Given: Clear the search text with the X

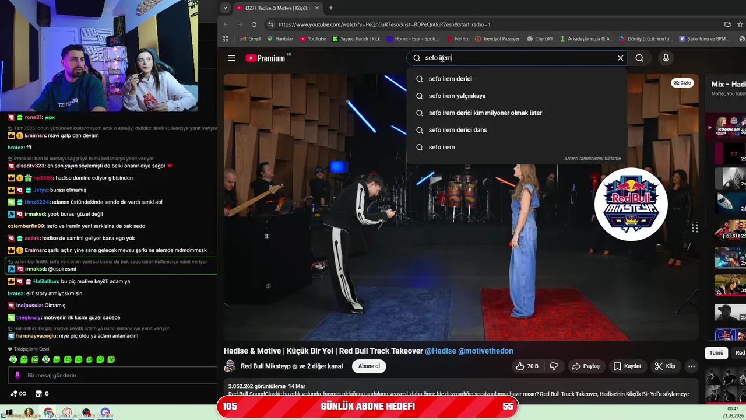Looking at the screenshot, I should tap(620, 58).
